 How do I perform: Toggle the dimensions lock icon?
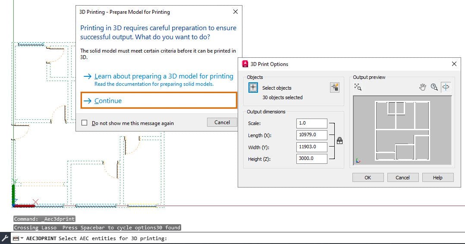(x=339, y=141)
